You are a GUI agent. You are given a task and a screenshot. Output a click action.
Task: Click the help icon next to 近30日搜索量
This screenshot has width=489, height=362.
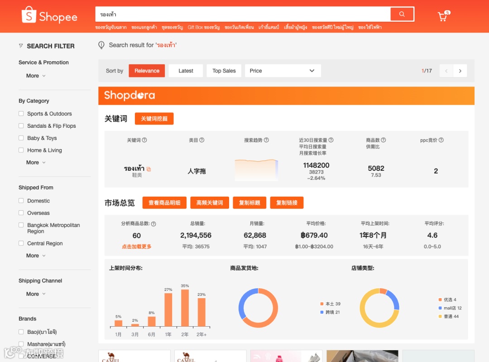331,140
